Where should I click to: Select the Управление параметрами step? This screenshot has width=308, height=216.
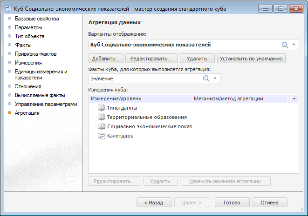46,104
